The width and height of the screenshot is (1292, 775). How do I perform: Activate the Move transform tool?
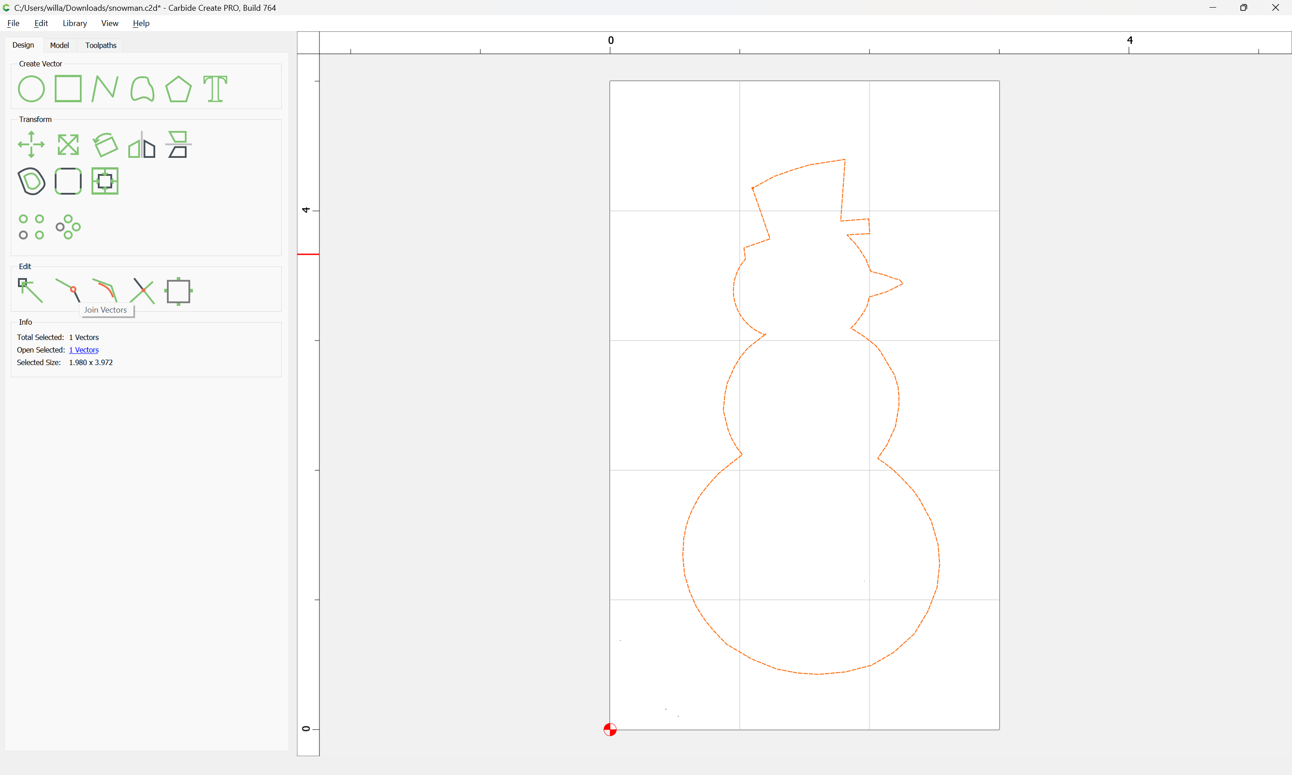click(31, 145)
